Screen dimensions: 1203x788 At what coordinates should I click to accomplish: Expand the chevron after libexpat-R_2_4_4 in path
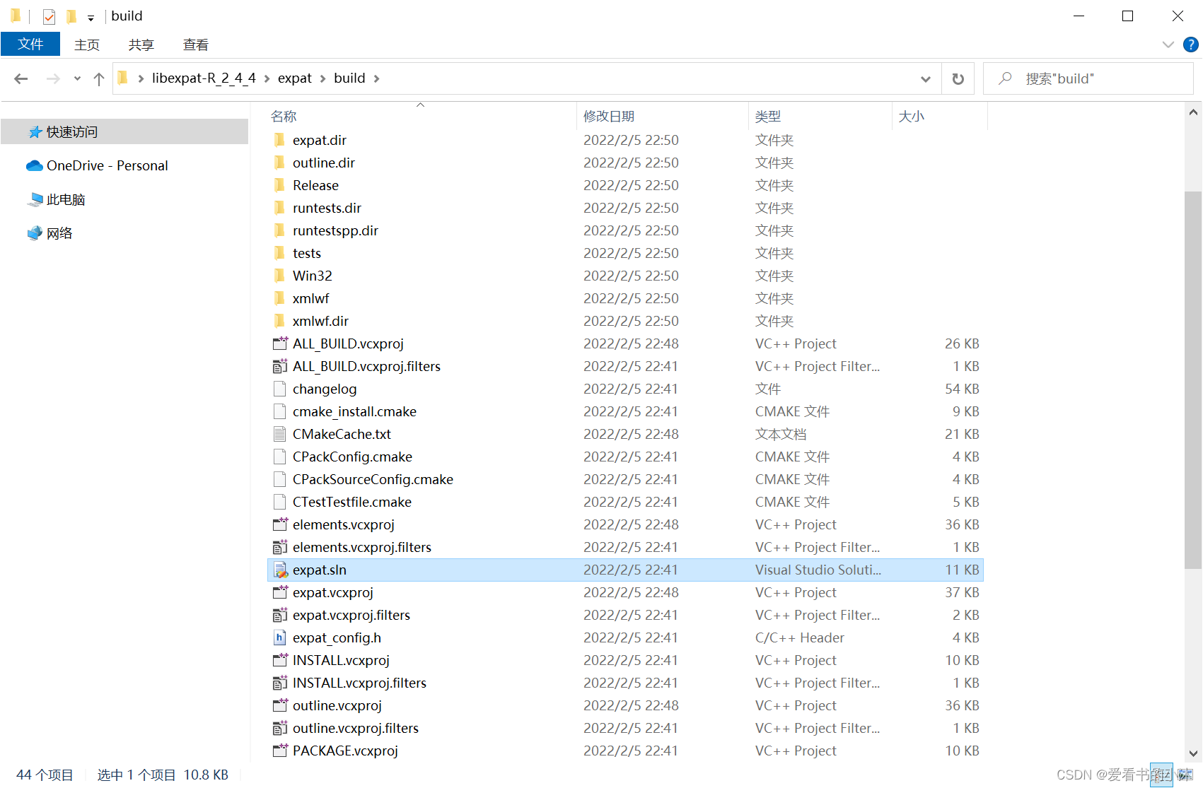pyautogui.click(x=267, y=78)
